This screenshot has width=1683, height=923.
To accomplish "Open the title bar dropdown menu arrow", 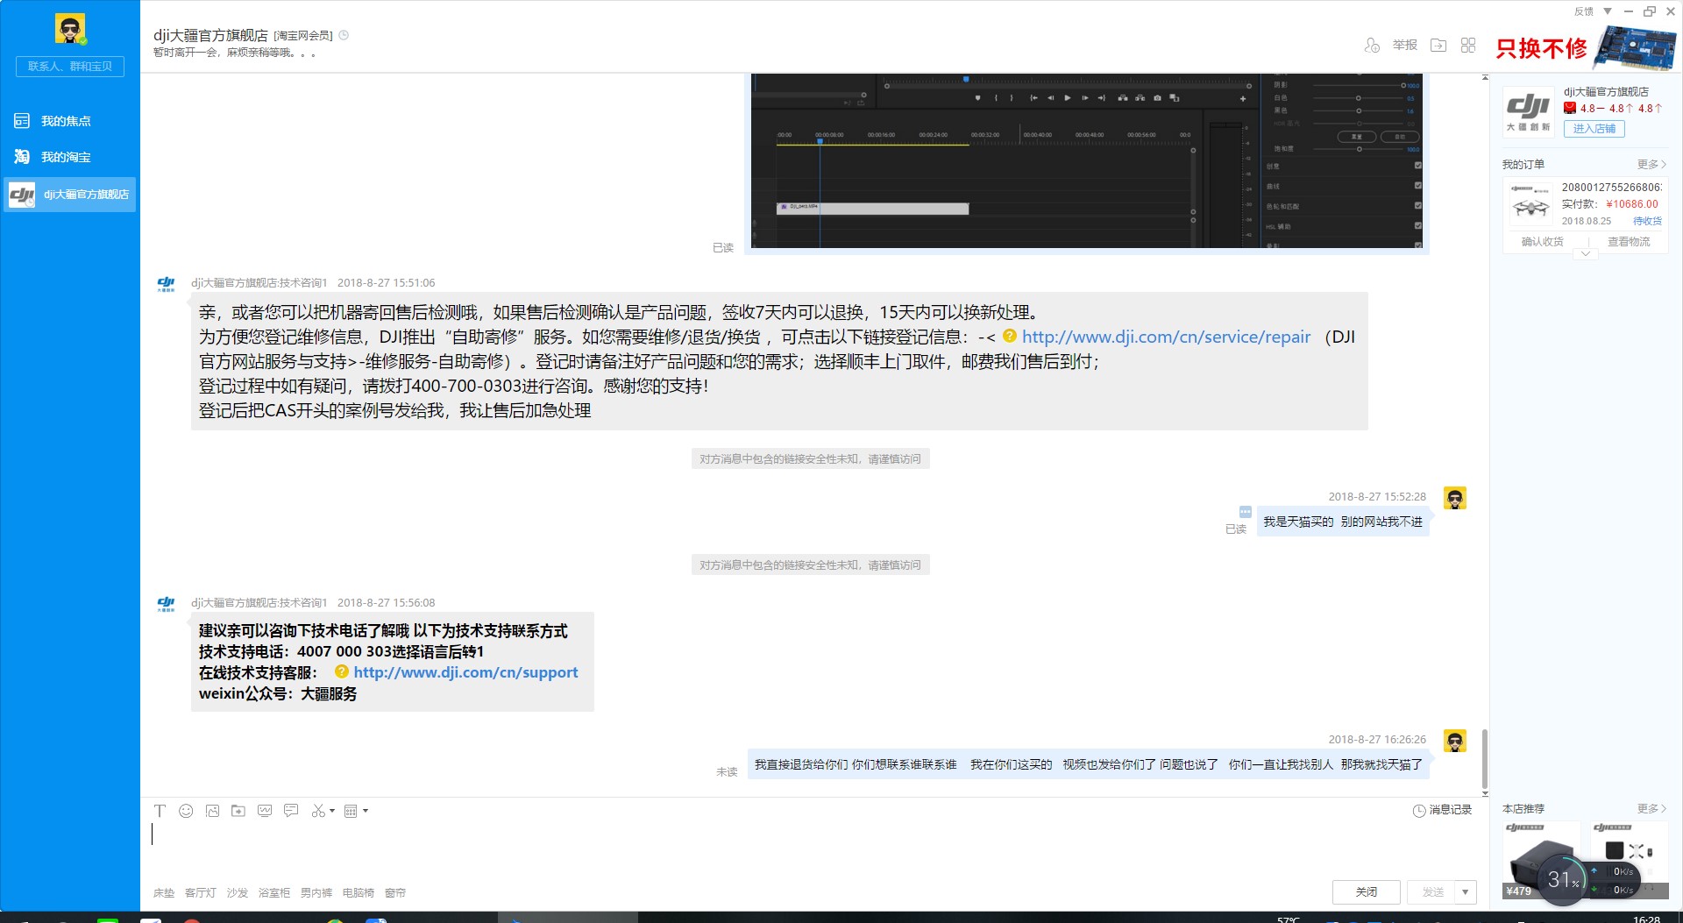I will [1608, 11].
